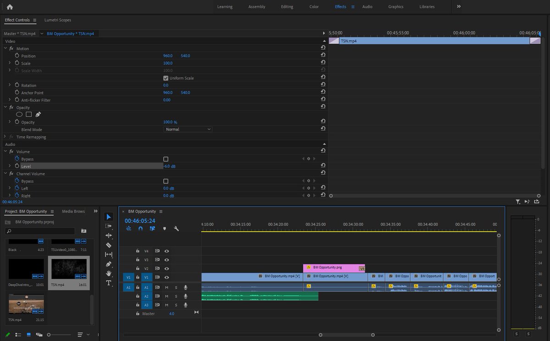Image resolution: width=550 pixels, height=341 pixels.
Task: Expand the Scale property
Action: (x=10, y=63)
